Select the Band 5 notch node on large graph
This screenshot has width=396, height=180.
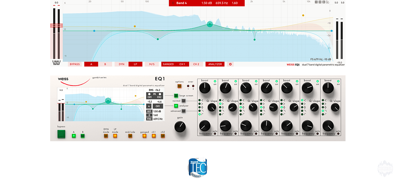[254, 39]
